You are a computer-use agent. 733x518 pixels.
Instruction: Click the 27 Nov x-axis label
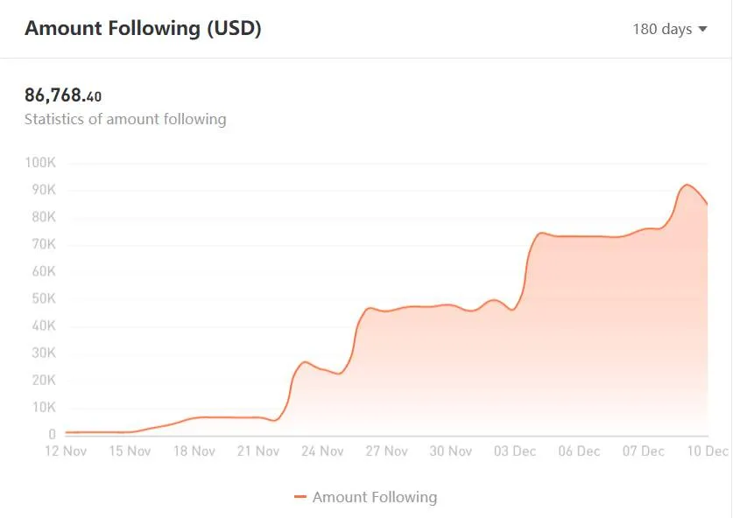point(386,451)
